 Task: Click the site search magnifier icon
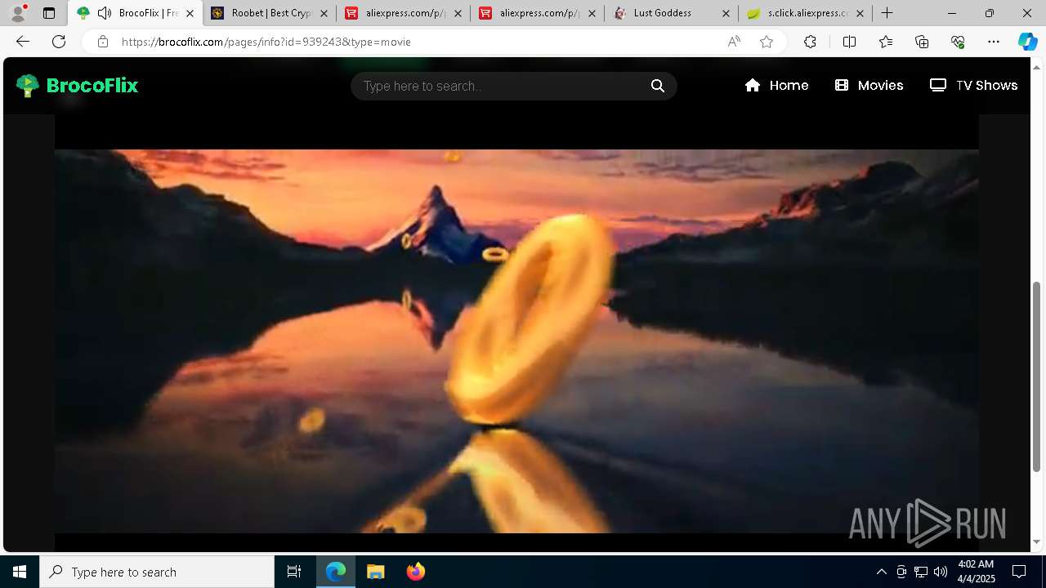point(658,86)
